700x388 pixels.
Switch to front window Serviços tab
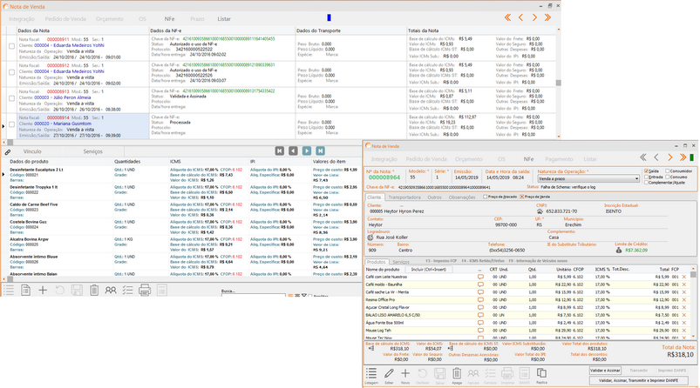401,262
